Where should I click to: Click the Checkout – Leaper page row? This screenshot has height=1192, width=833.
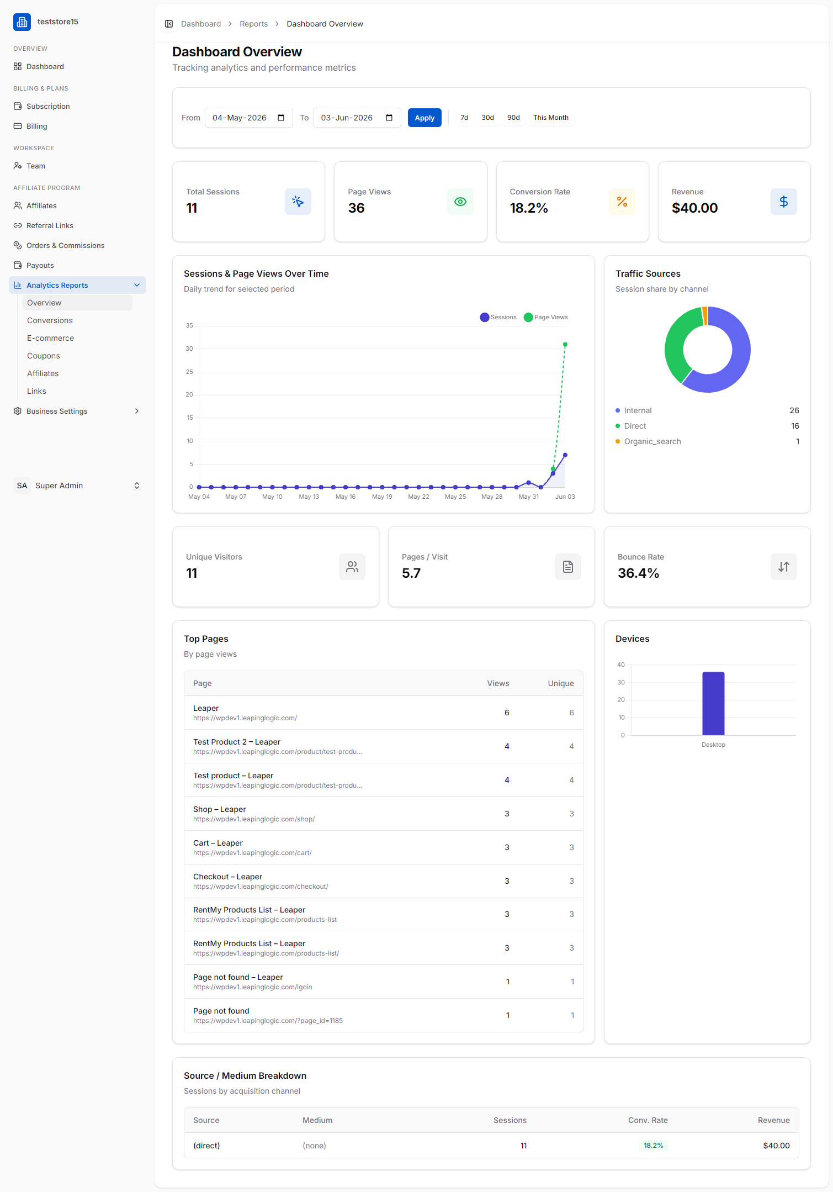click(383, 881)
